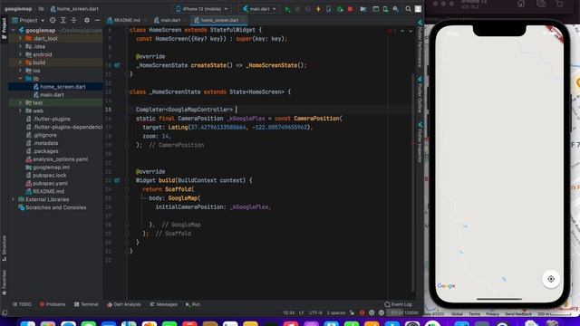Open the Flutter Outline tool window
Screen dimensions: 580x326
click(x=420, y=94)
